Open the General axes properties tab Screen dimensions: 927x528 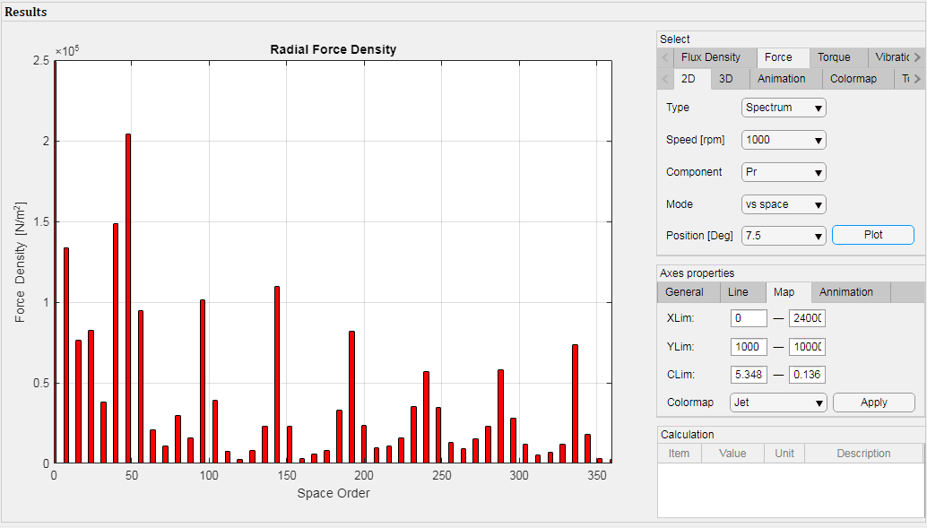coord(684,292)
